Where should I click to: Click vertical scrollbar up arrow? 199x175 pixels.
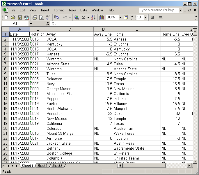tap(195, 31)
